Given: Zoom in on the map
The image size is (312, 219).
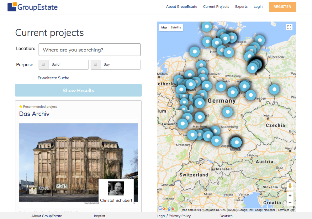Looking at the screenshot, I should (290, 196).
